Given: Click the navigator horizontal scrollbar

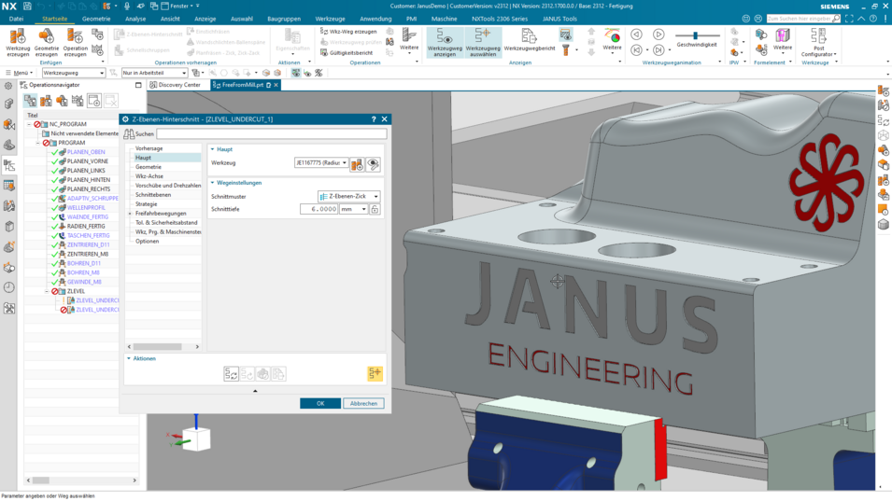Looking at the screenshot, I should point(41,480).
